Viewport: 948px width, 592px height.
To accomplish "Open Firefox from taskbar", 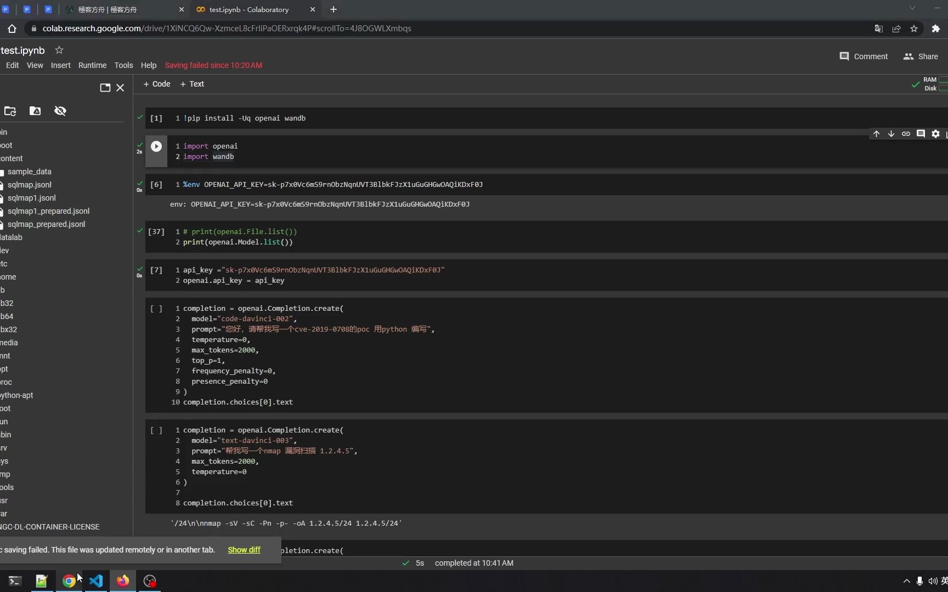I will 122,580.
